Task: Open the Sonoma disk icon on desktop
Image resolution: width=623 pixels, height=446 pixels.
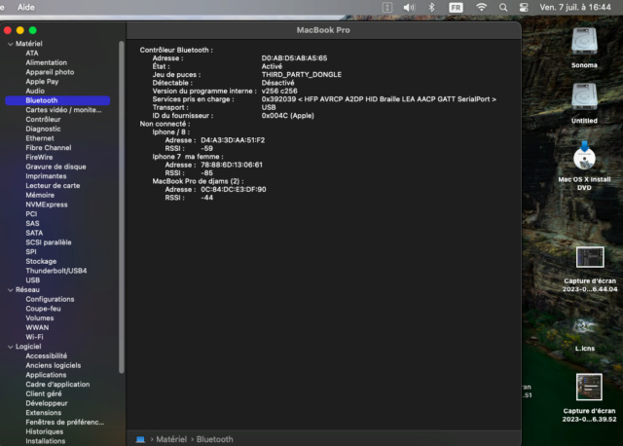Action: point(584,41)
